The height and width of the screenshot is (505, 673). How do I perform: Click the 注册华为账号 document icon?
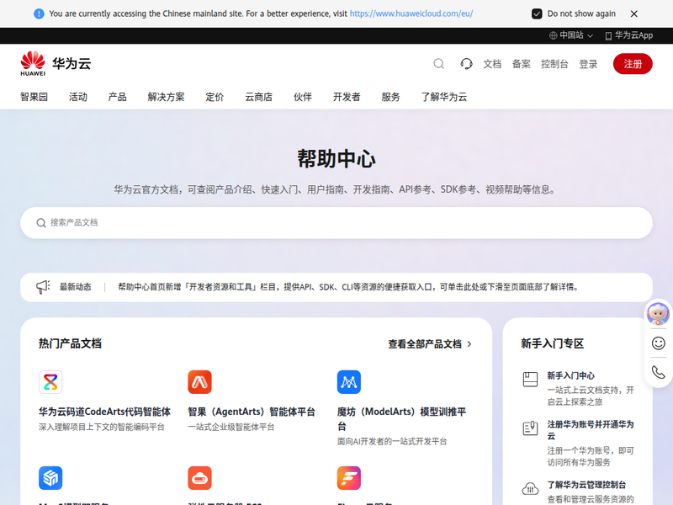coord(530,428)
